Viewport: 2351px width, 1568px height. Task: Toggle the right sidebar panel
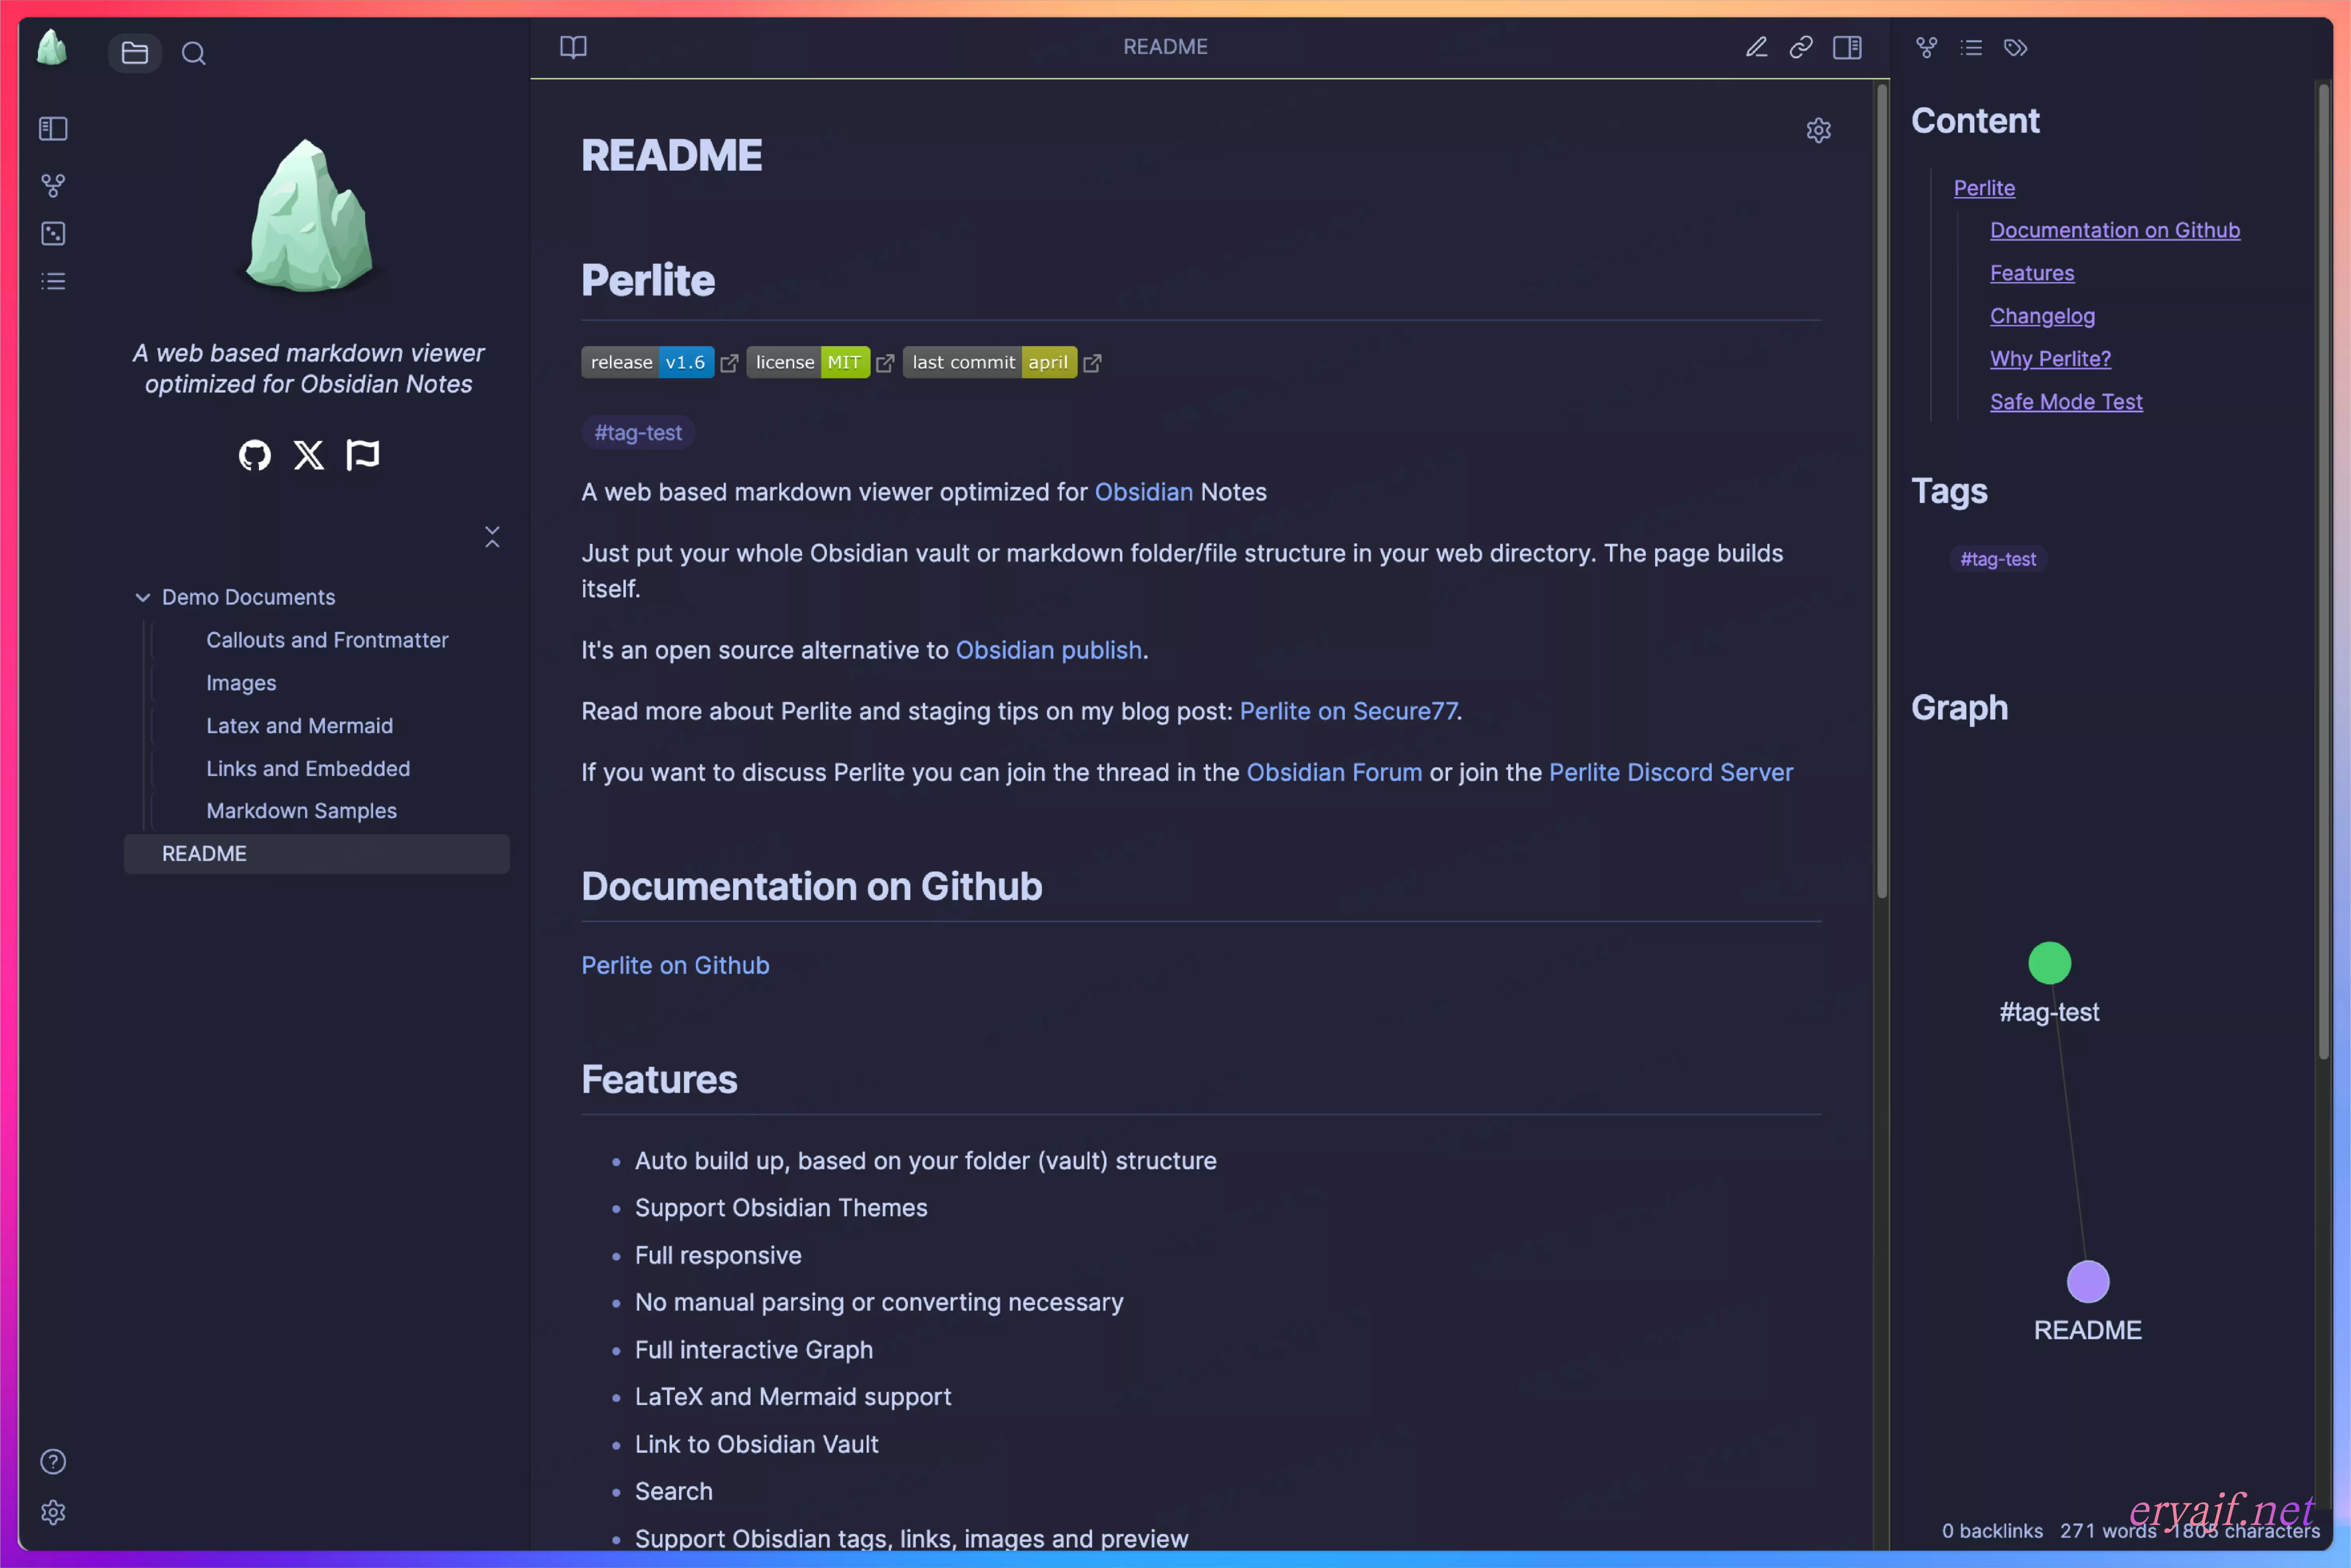pos(1847,47)
